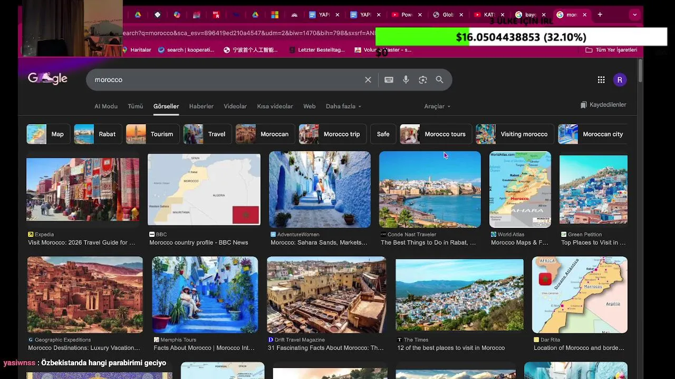The height and width of the screenshot is (379, 675).
Task: Filter by the Morocco trip chip
Action: tap(332, 134)
